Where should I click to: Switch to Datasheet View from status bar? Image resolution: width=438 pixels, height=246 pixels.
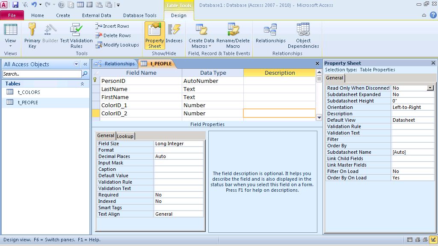click(x=409, y=240)
